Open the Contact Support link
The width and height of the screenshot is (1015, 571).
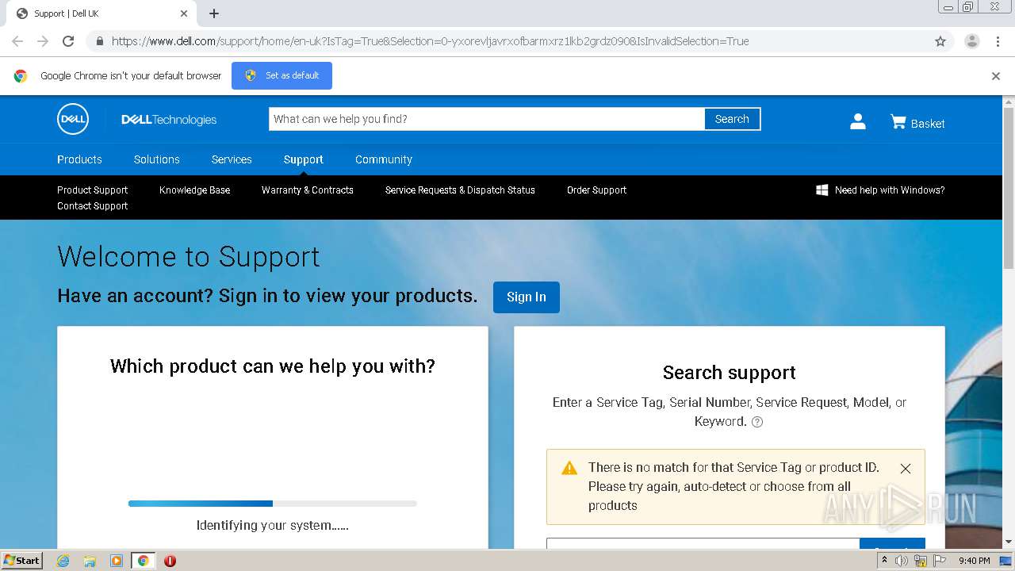93,206
